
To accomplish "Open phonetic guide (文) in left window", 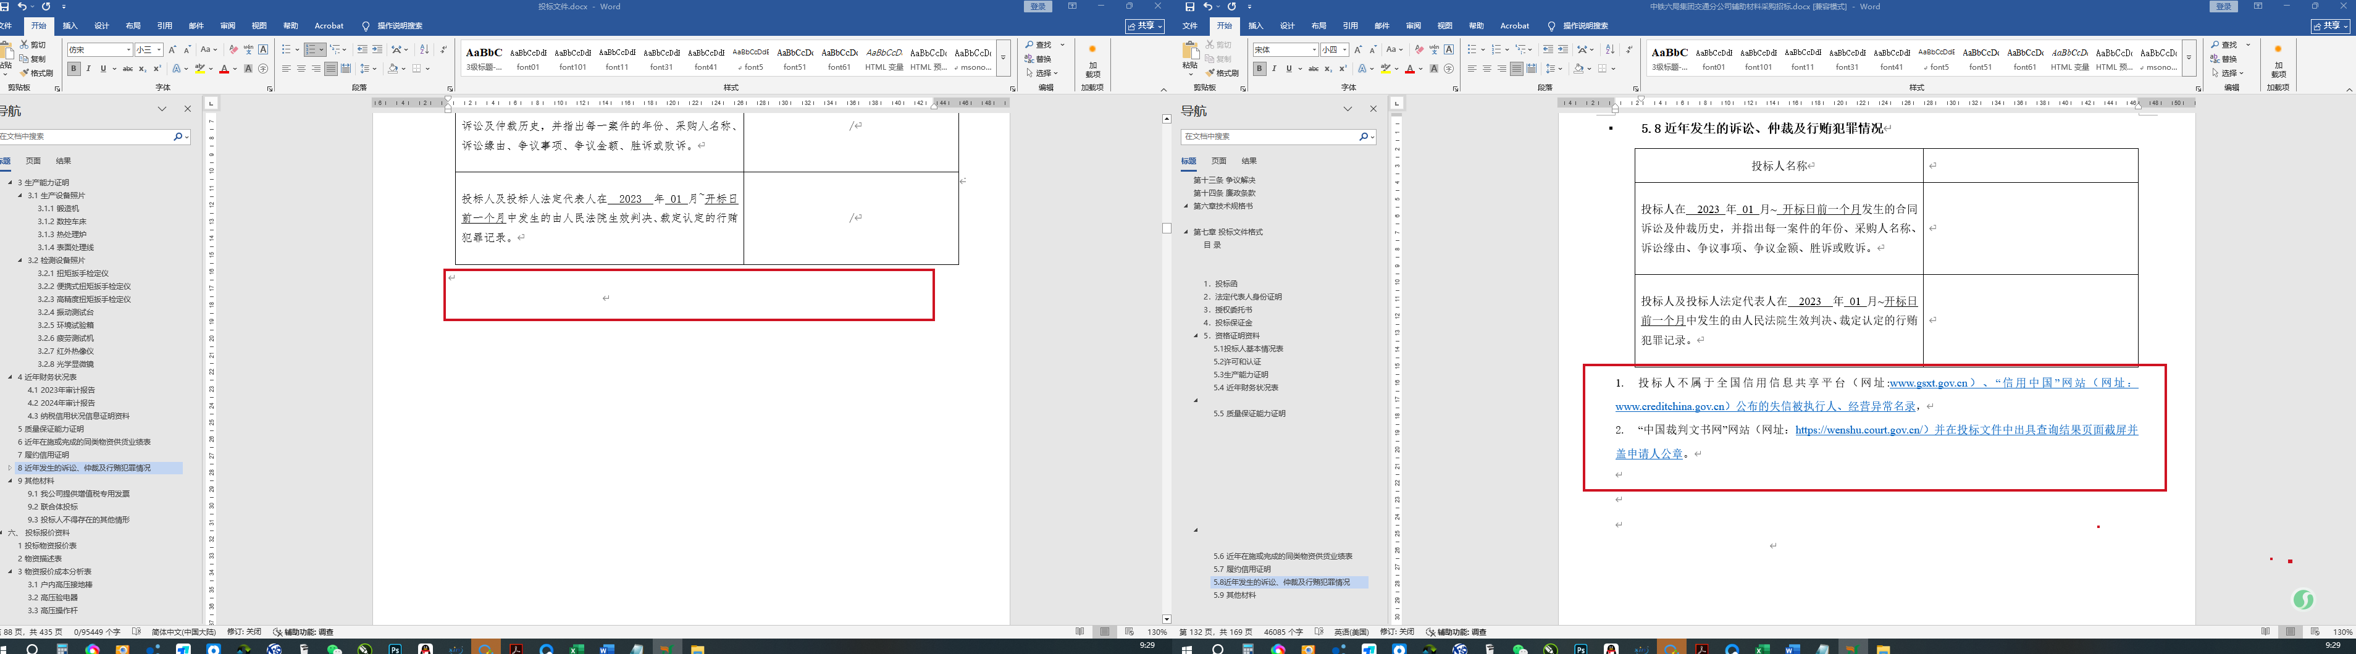I will [x=248, y=49].
